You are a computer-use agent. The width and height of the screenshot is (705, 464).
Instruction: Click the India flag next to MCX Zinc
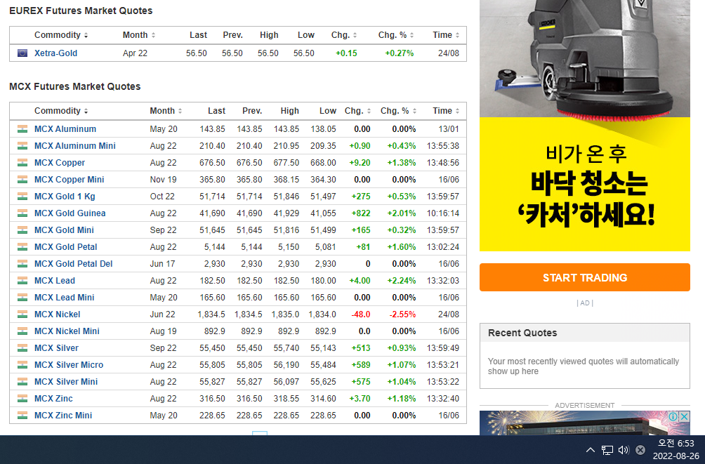[22, 398]
